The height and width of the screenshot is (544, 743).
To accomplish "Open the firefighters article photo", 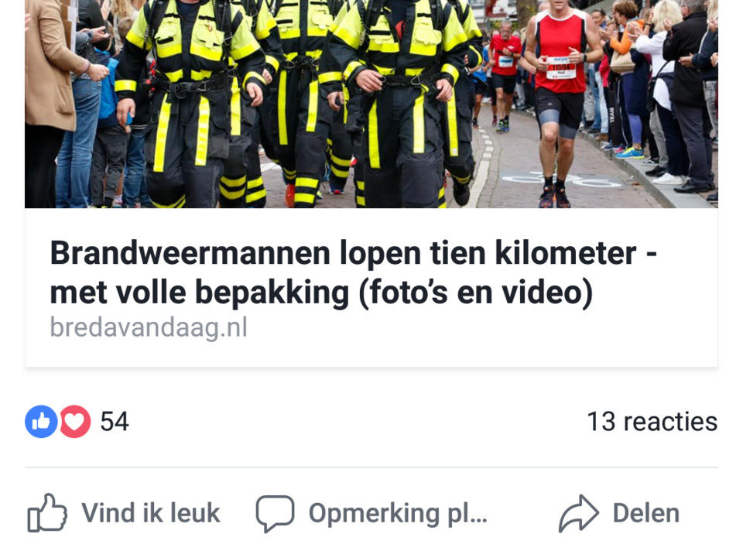I will [371, 104].
